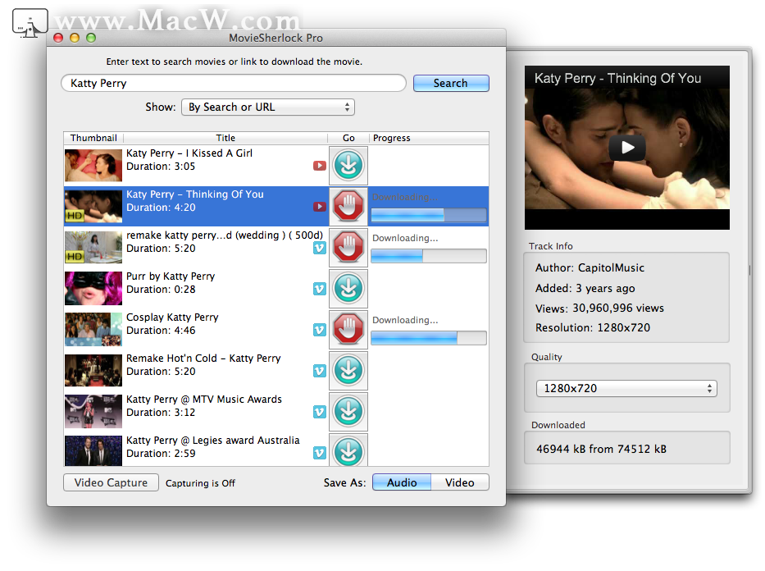This screenshot has height=571, width=765.
Task: Open the Quality resolution dropdown
Action: 626,389
